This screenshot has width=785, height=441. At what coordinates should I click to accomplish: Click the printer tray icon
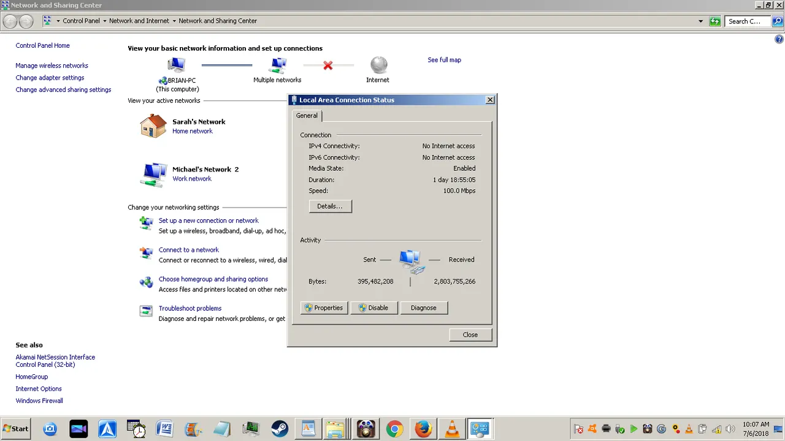point(606,429)
